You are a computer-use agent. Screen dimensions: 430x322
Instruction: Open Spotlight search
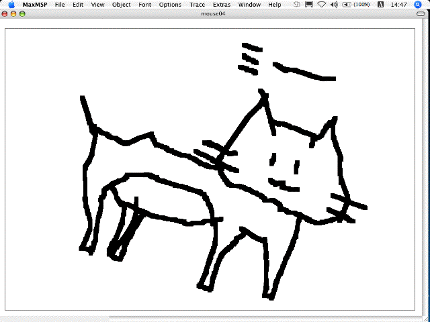(418, 5)
